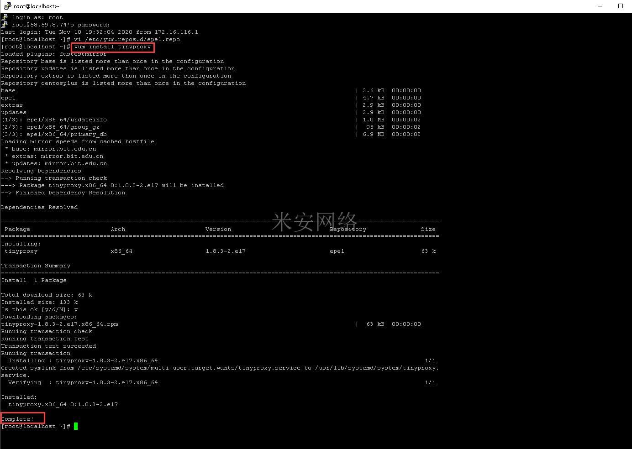Click the window title 'root@localhost:~'
Viewport: 632px width, 449px height.
[x=37, y=6]
